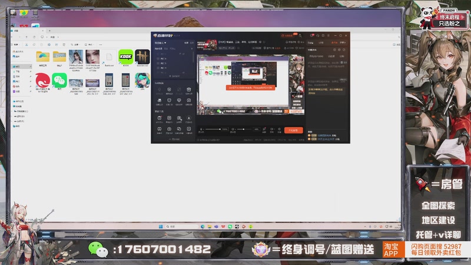Switch to the second tab in the right chat panel
Screen dimensions: 471x265
321,42
